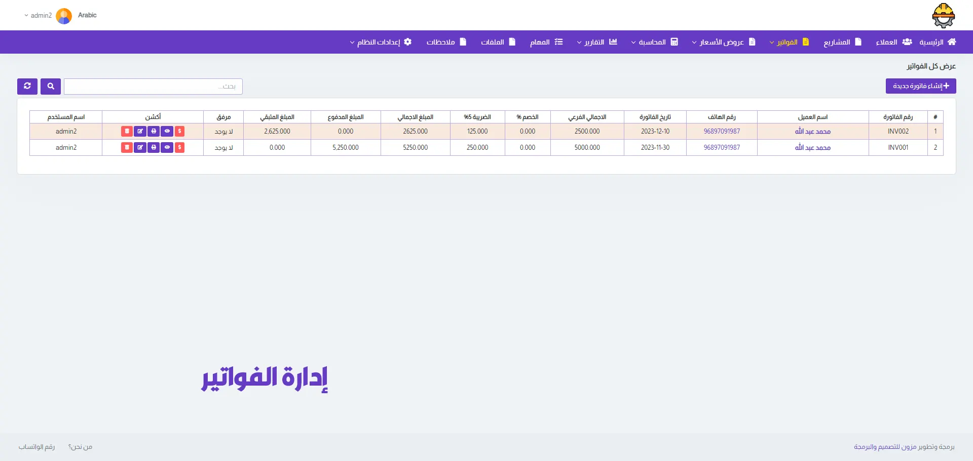Click إنشاء فاتورة جديدة create invoice button

(x=920, y=86)
